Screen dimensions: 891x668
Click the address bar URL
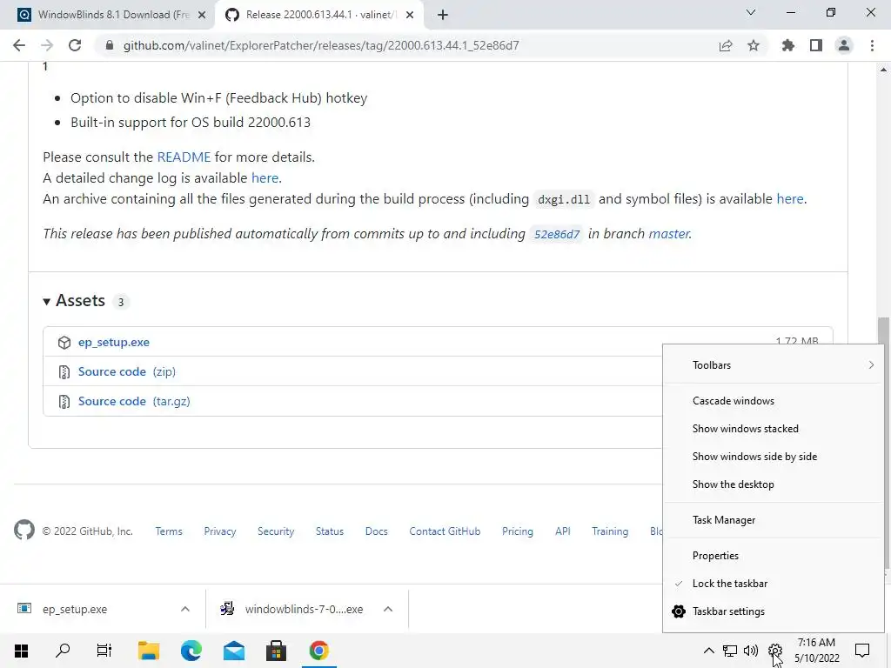pos(321,45)
